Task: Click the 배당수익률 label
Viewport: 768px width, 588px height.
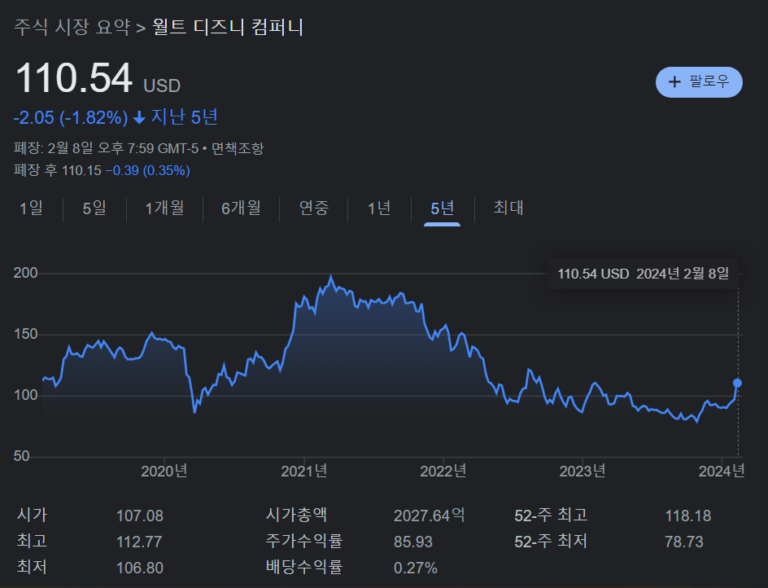Action: tap(304, 567)
